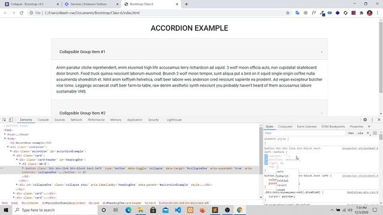Image resolution: width=383 pixels, height=215 pixels.
Task: Click the Windows search box
Action: [54, 210]
